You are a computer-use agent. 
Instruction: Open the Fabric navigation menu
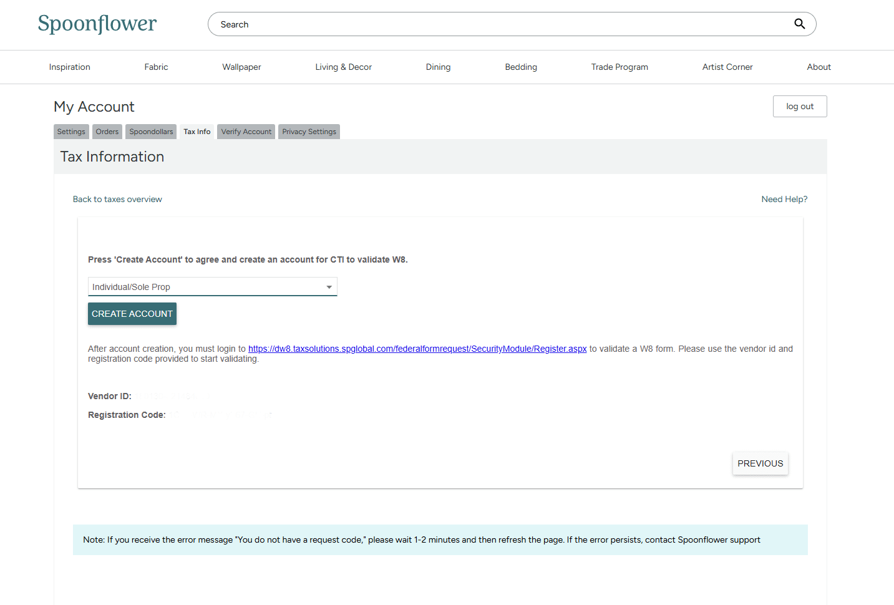[156, 67]
